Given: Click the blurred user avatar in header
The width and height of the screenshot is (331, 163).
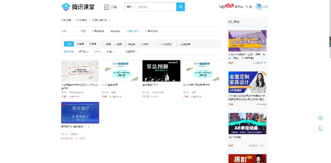Looking at the screenshot, I should (259, 7).
